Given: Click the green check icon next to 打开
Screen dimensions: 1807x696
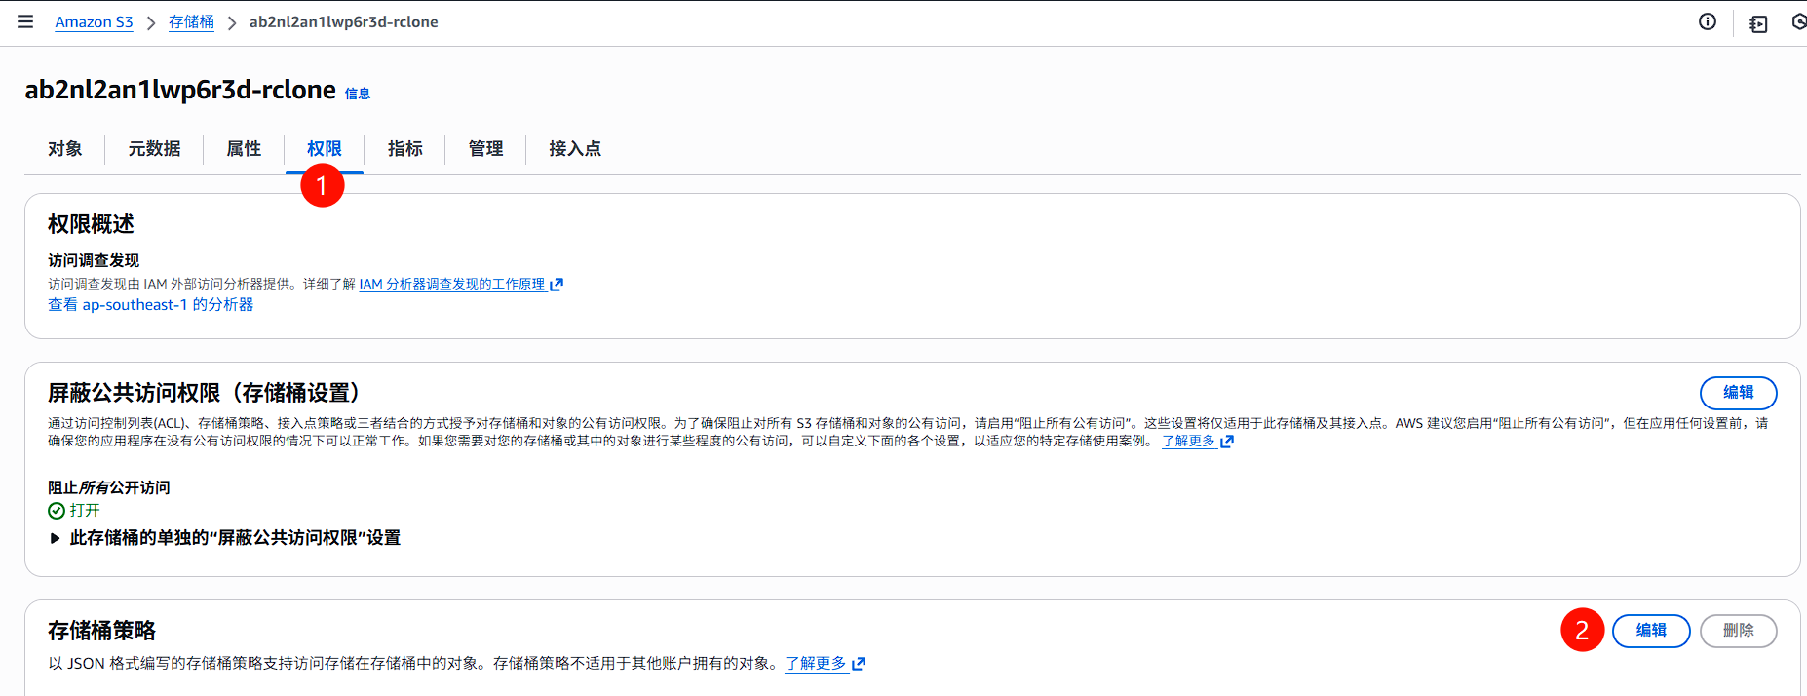Looking at the screenshot, I should [57, 511].
